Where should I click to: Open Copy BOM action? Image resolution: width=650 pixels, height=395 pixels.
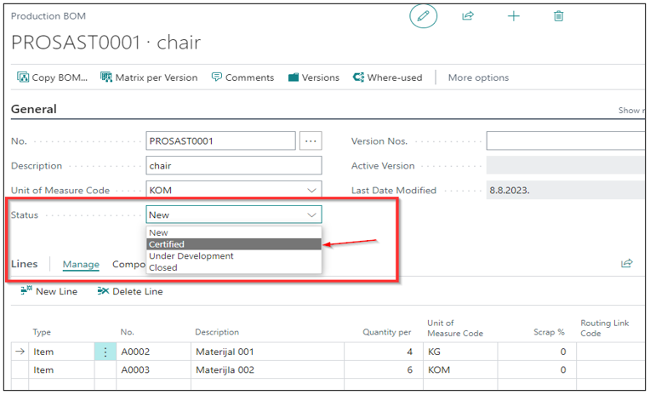pos(52,77)
